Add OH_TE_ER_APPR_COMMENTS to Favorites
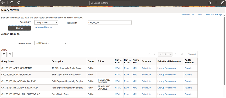Screen dimensions: 226x98 [x=188, y=68]
